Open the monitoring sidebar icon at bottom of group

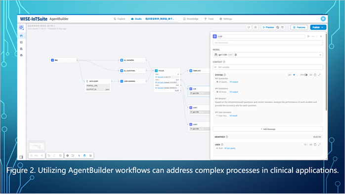21,55
